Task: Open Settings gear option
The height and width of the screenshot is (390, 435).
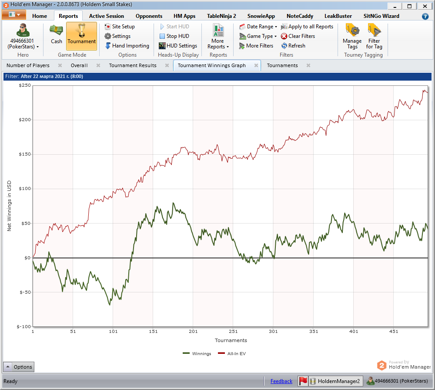Action: (x=117, y=36)
